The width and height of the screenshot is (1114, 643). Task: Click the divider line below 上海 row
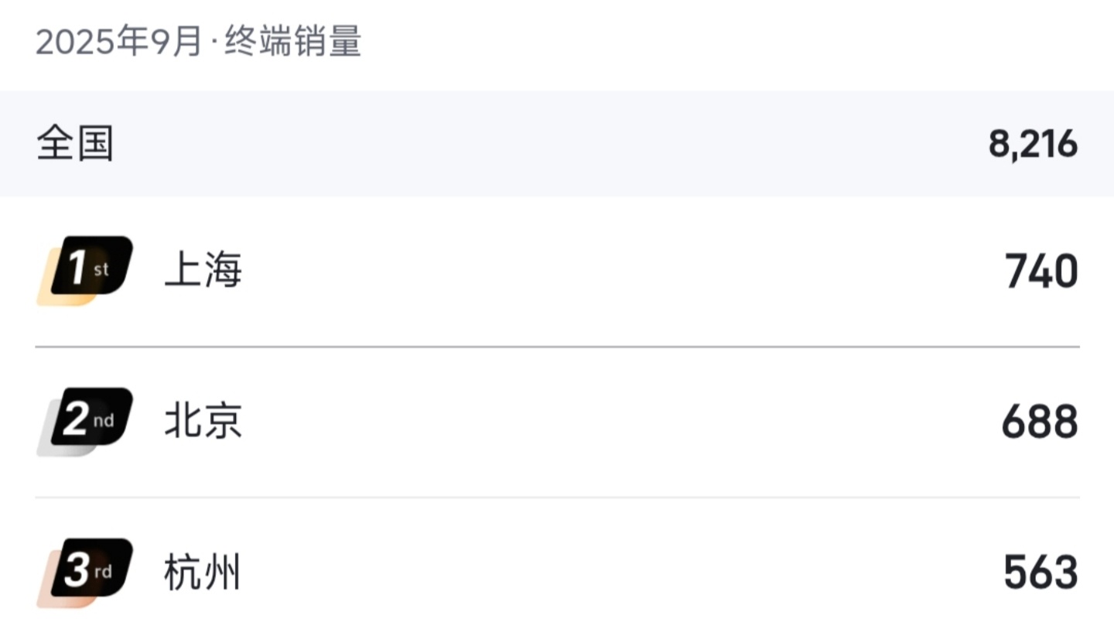tap(557, 347)
